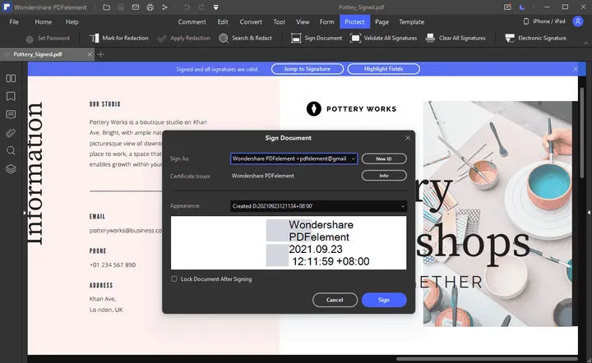Open the search panel in sidebar
Viewport: 592px width, 363px height.
[x=11, y=150]
